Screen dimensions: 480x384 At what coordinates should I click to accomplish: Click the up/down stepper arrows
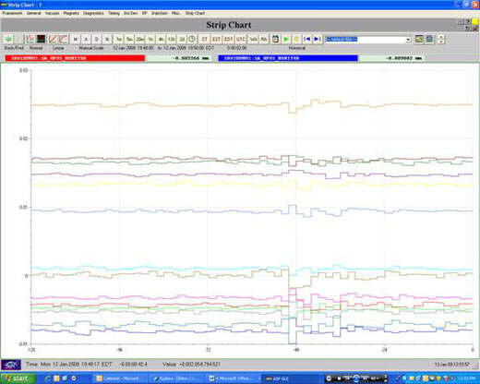(x=441, y=39)
